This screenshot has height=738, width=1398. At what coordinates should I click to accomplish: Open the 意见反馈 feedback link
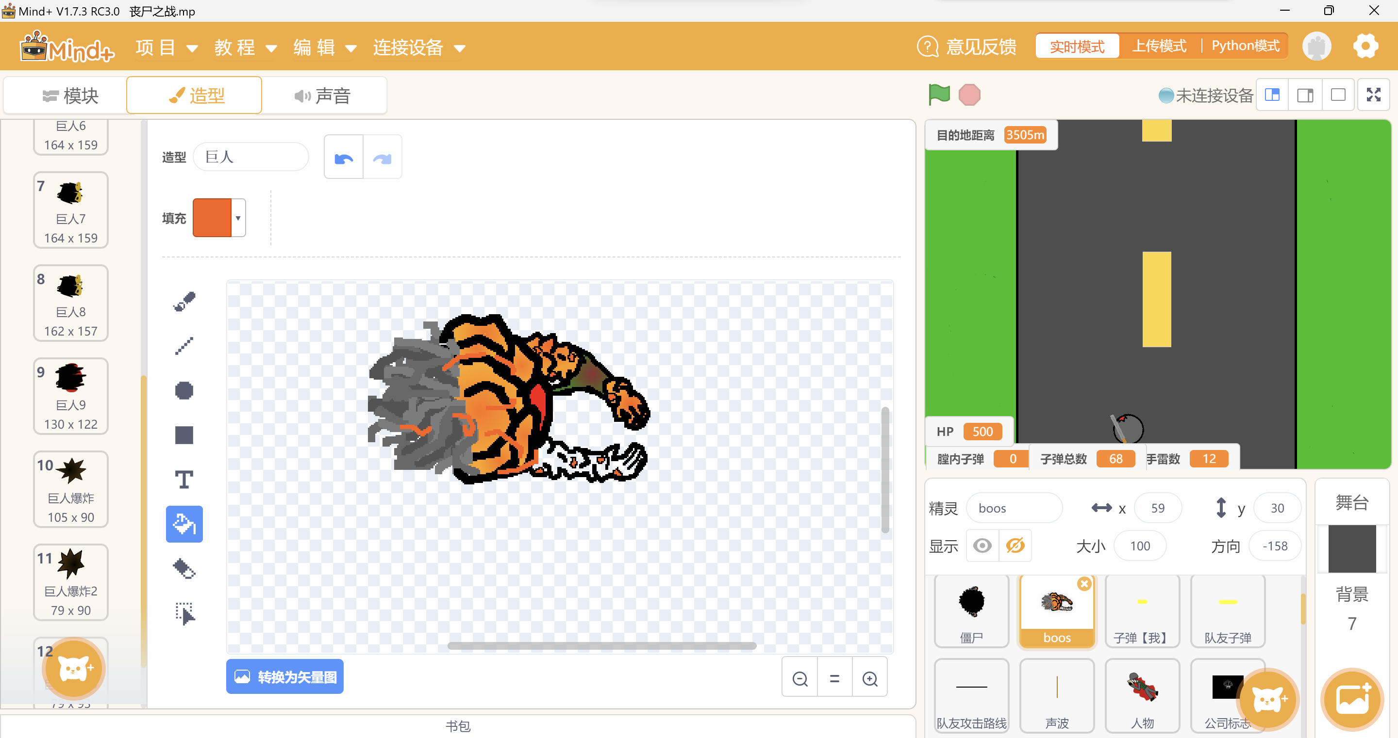coord(966,47)
